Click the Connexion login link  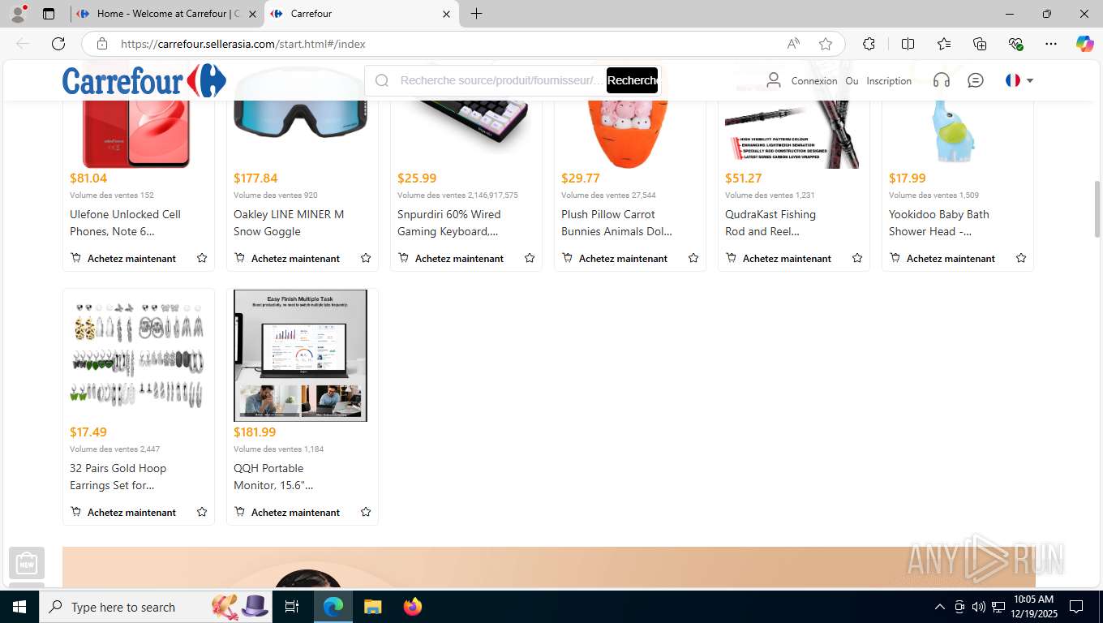coord(814,81)
